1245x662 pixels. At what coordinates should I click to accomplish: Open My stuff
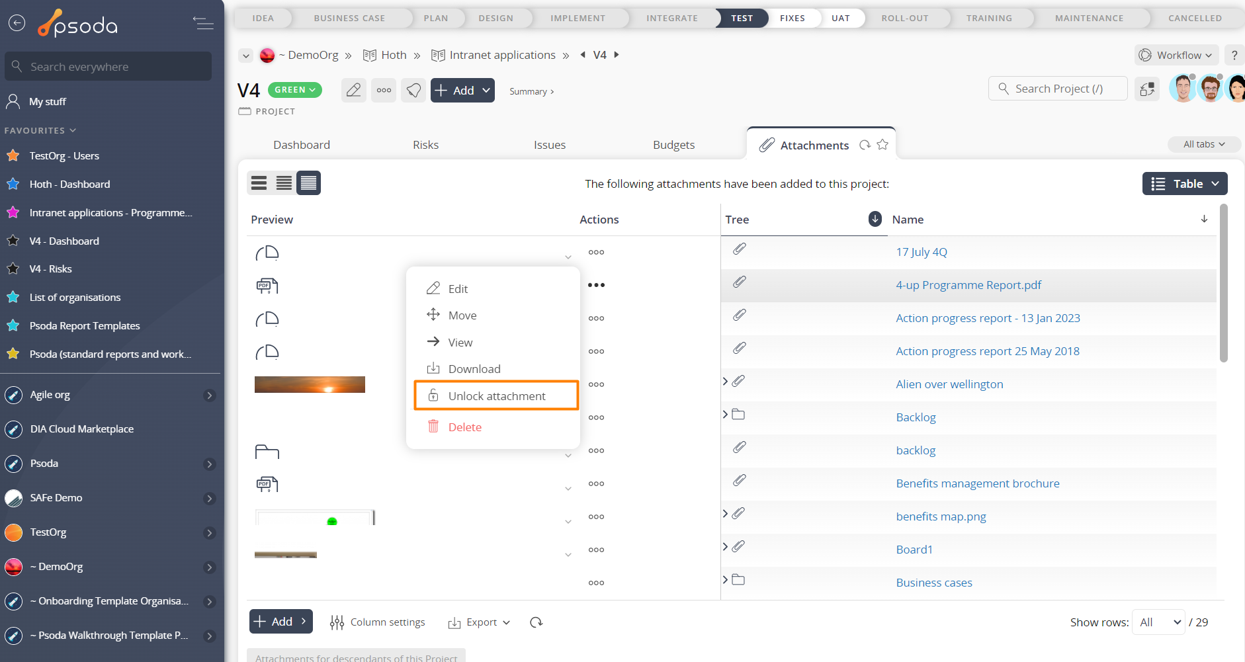(x=47, y=102)
